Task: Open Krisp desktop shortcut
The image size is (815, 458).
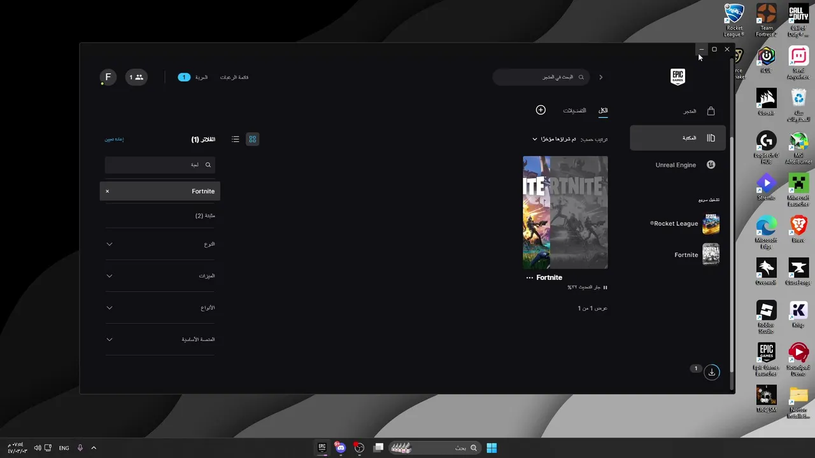Action: [x=798, y=314]
